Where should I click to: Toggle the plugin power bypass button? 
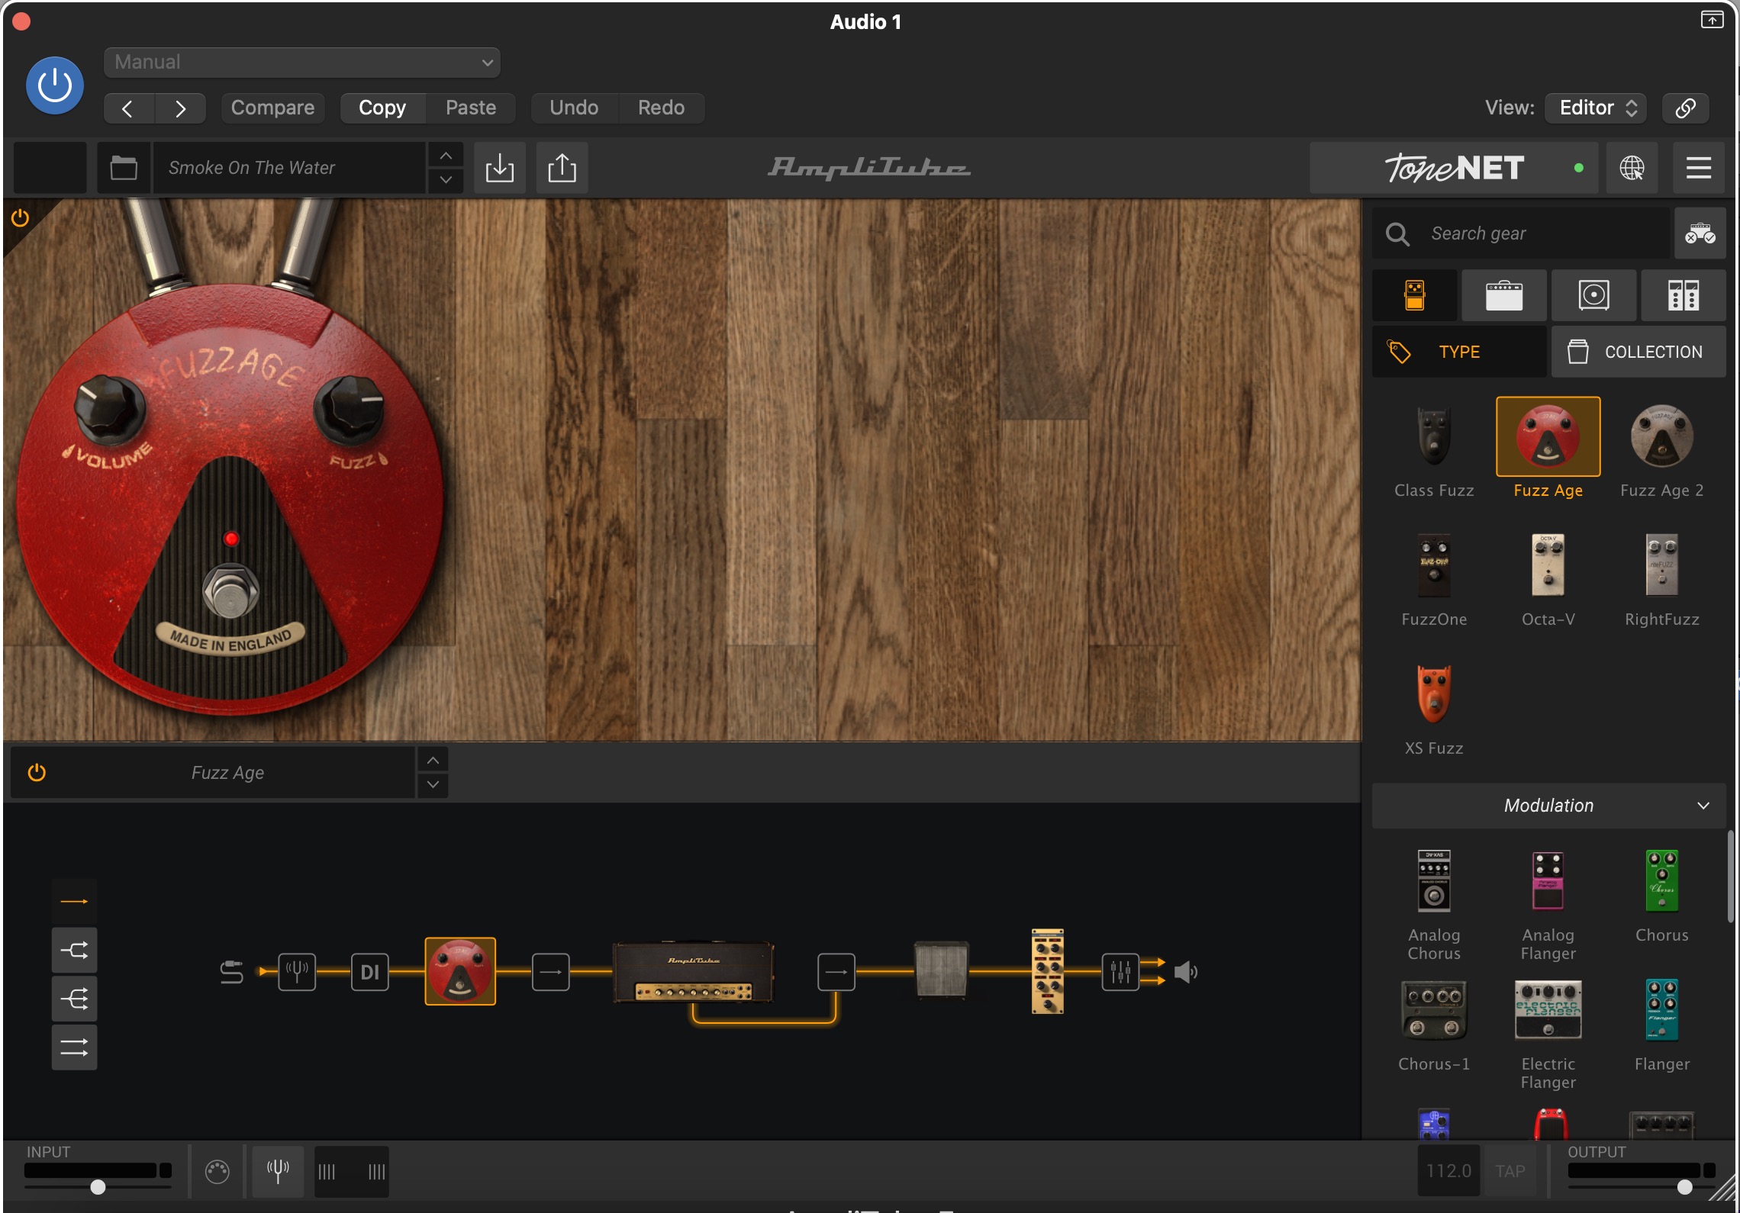pyautogui.click(x=55, y=85)
